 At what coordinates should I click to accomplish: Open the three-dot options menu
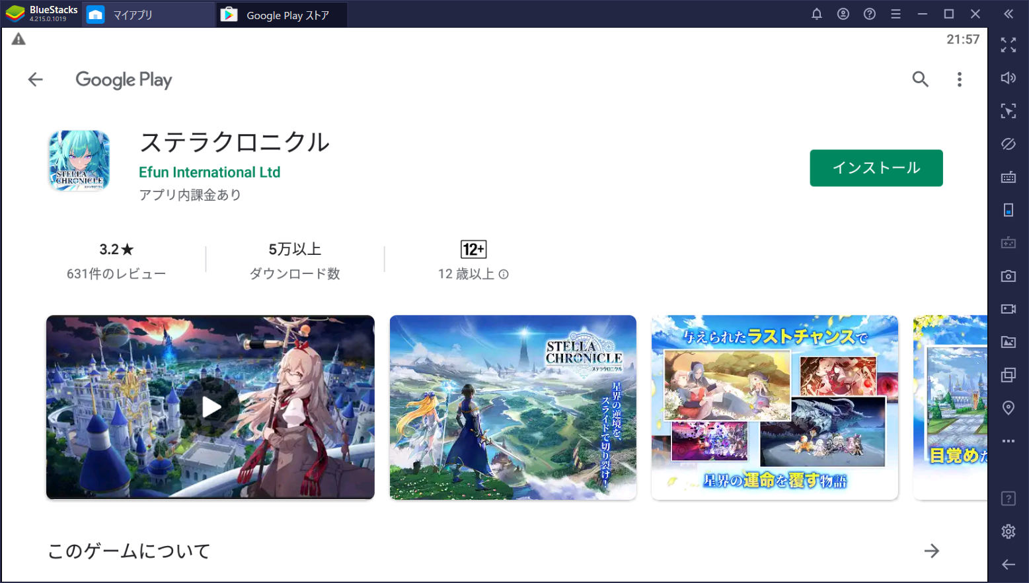click(959, 79)
